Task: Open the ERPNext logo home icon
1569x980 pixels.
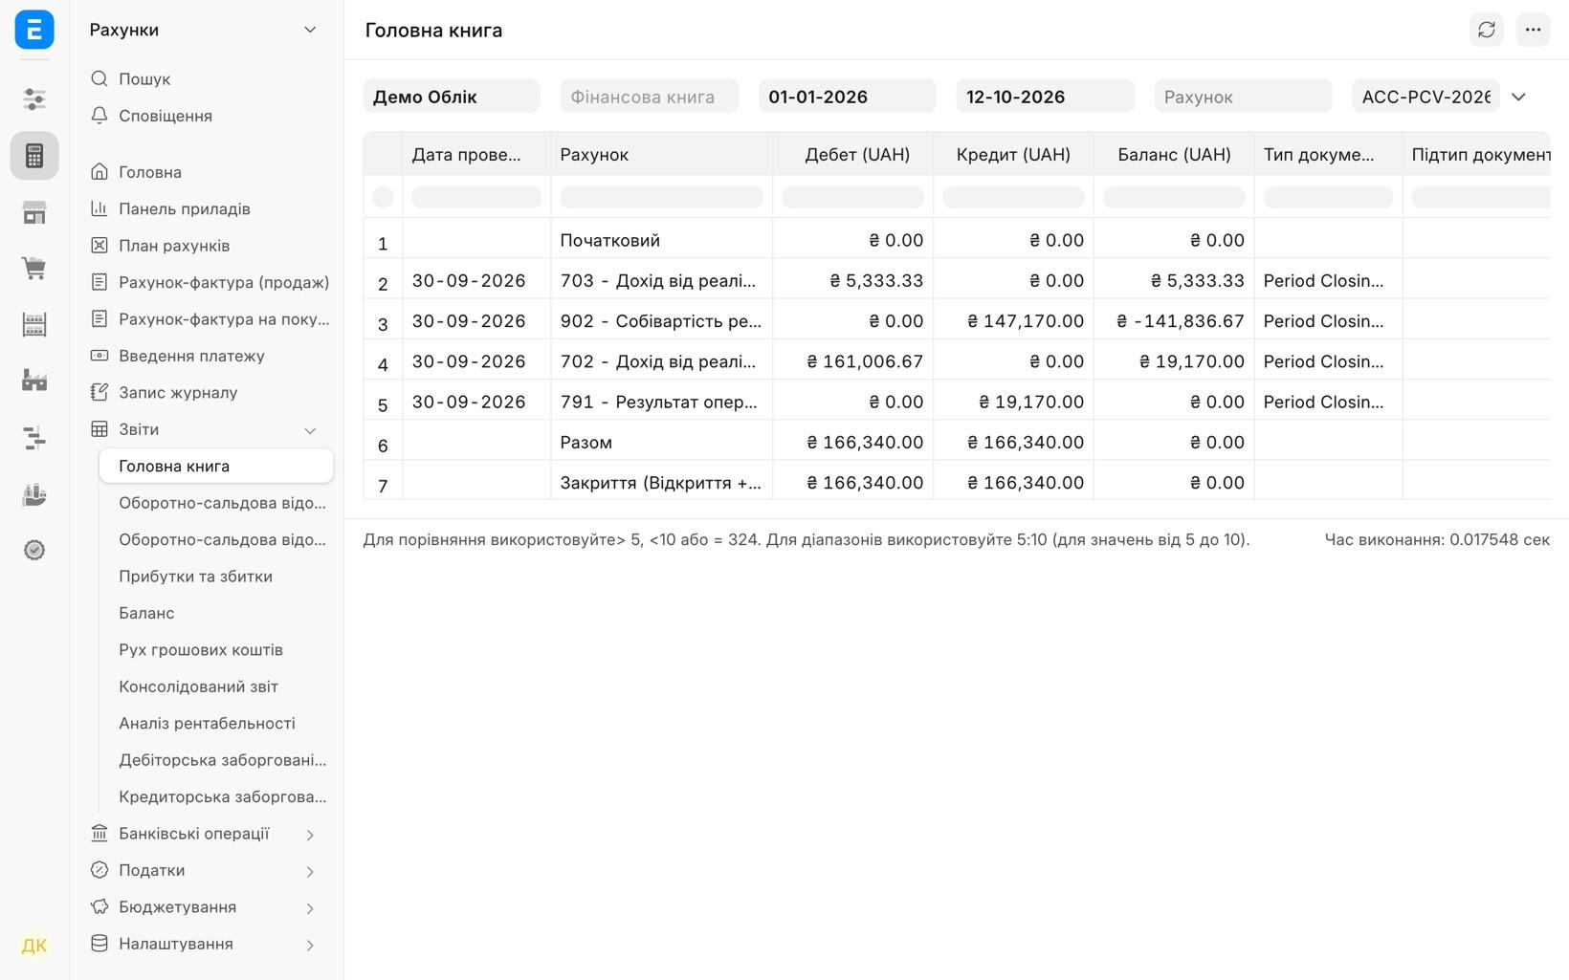Action: coord(34,30)
